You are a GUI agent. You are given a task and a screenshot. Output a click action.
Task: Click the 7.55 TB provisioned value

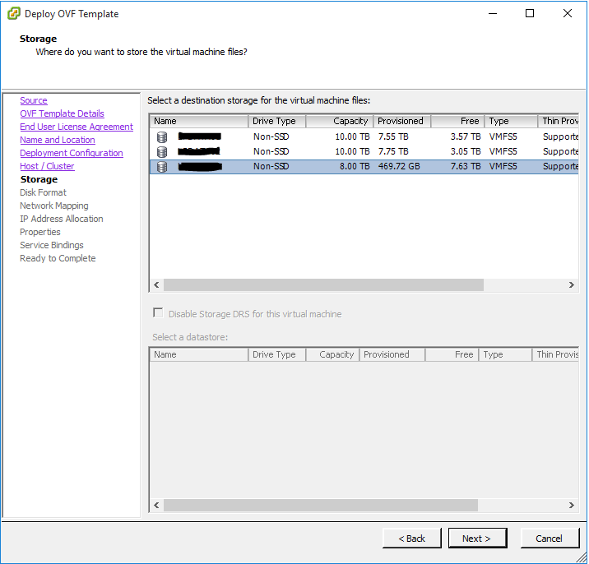click(x=393, y=137)
